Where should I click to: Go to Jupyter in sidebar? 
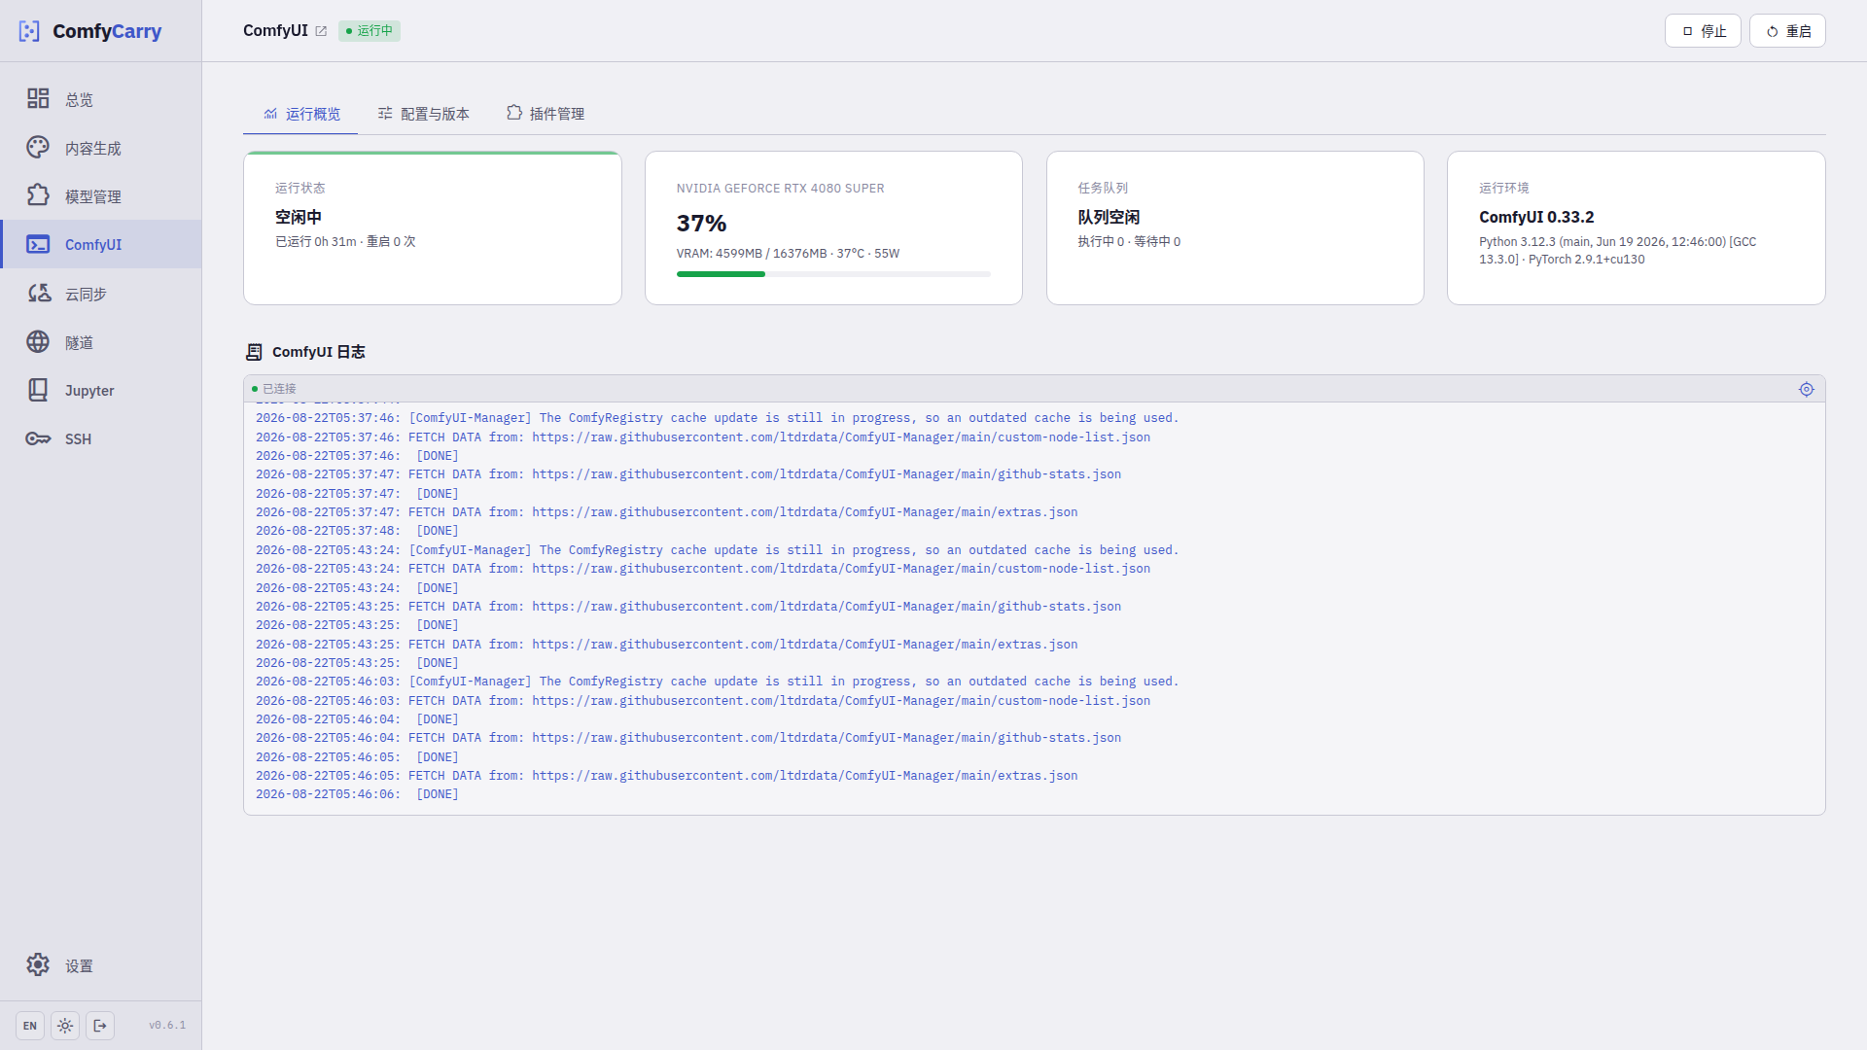pyautogui.click(x=100, y=391)
